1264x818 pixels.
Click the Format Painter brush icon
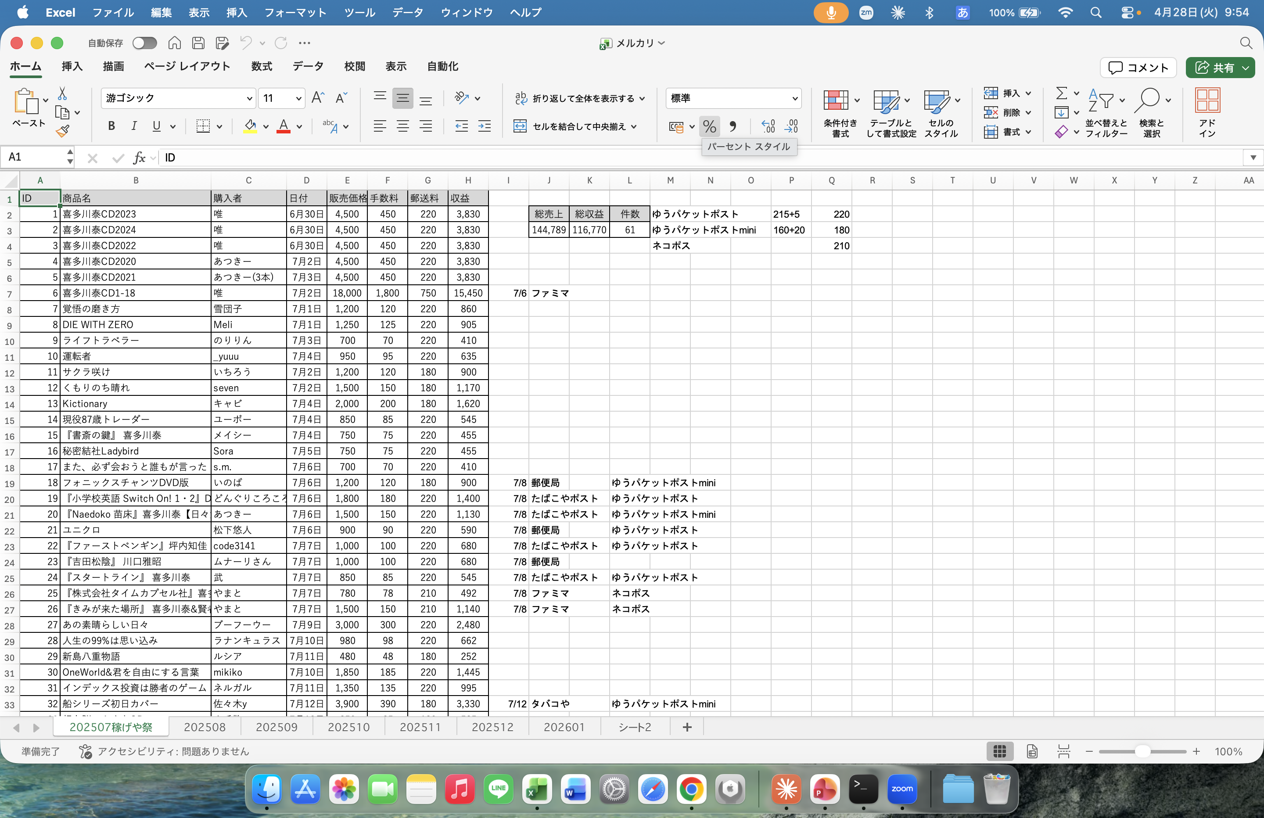coord(62,131)
